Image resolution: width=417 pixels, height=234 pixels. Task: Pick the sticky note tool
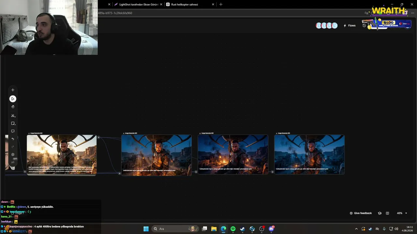tap(13, 123)
